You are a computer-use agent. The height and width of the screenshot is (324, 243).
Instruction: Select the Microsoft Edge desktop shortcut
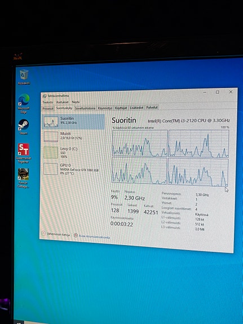(x=24, y=104)
